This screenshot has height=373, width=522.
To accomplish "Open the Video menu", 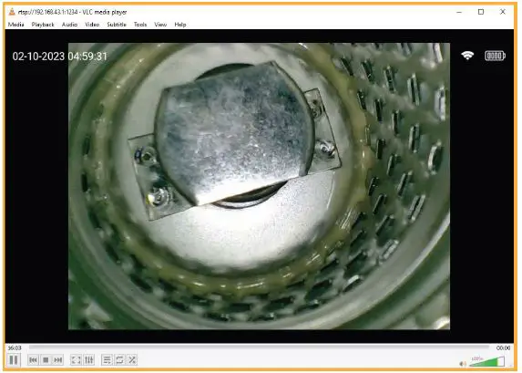I will [x=92, y=25].
